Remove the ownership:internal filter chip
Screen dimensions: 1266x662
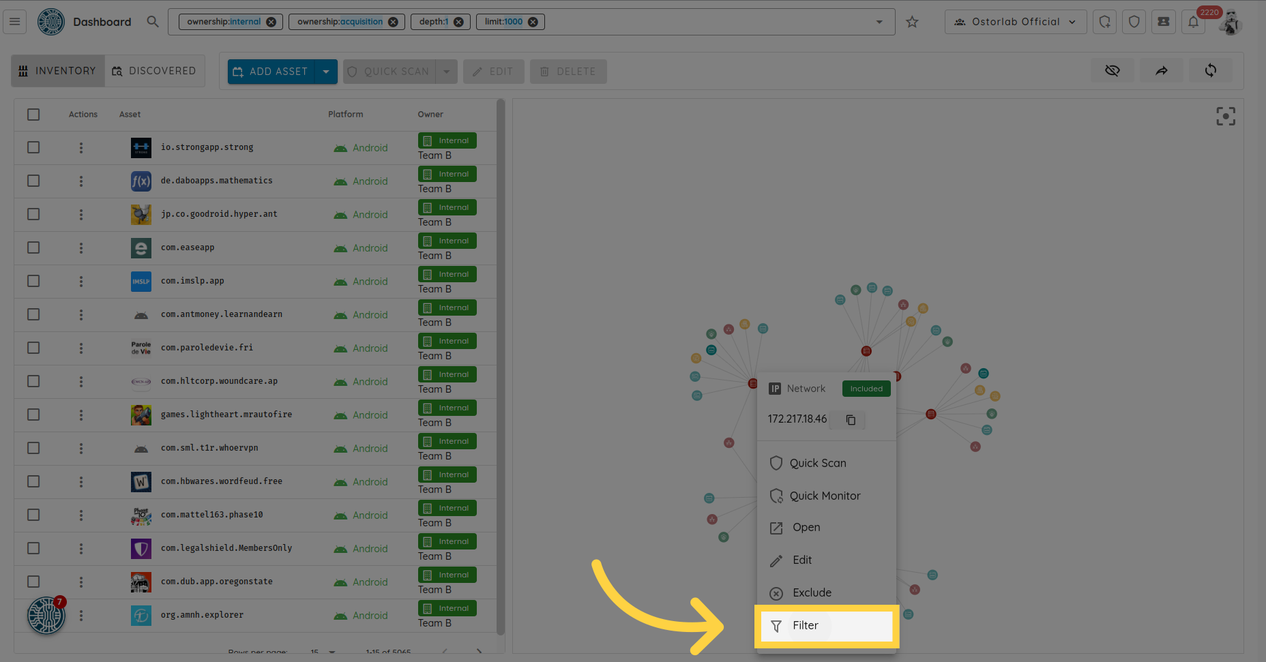271,22
